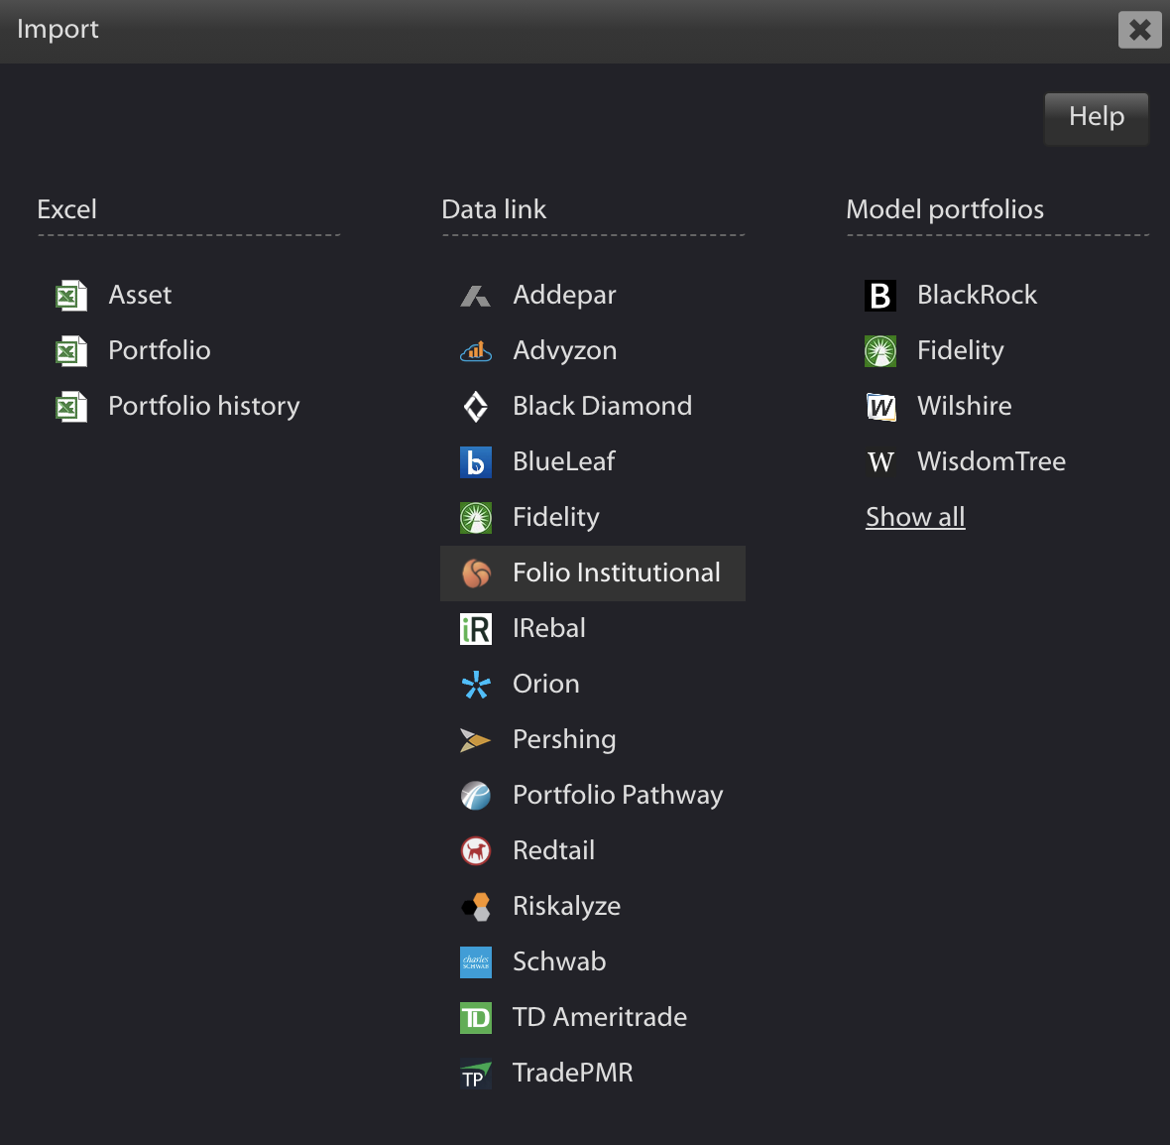Click the Charles Schwab logo icon
Viewport: 1170px width, 1145px height.
(475, 962)
